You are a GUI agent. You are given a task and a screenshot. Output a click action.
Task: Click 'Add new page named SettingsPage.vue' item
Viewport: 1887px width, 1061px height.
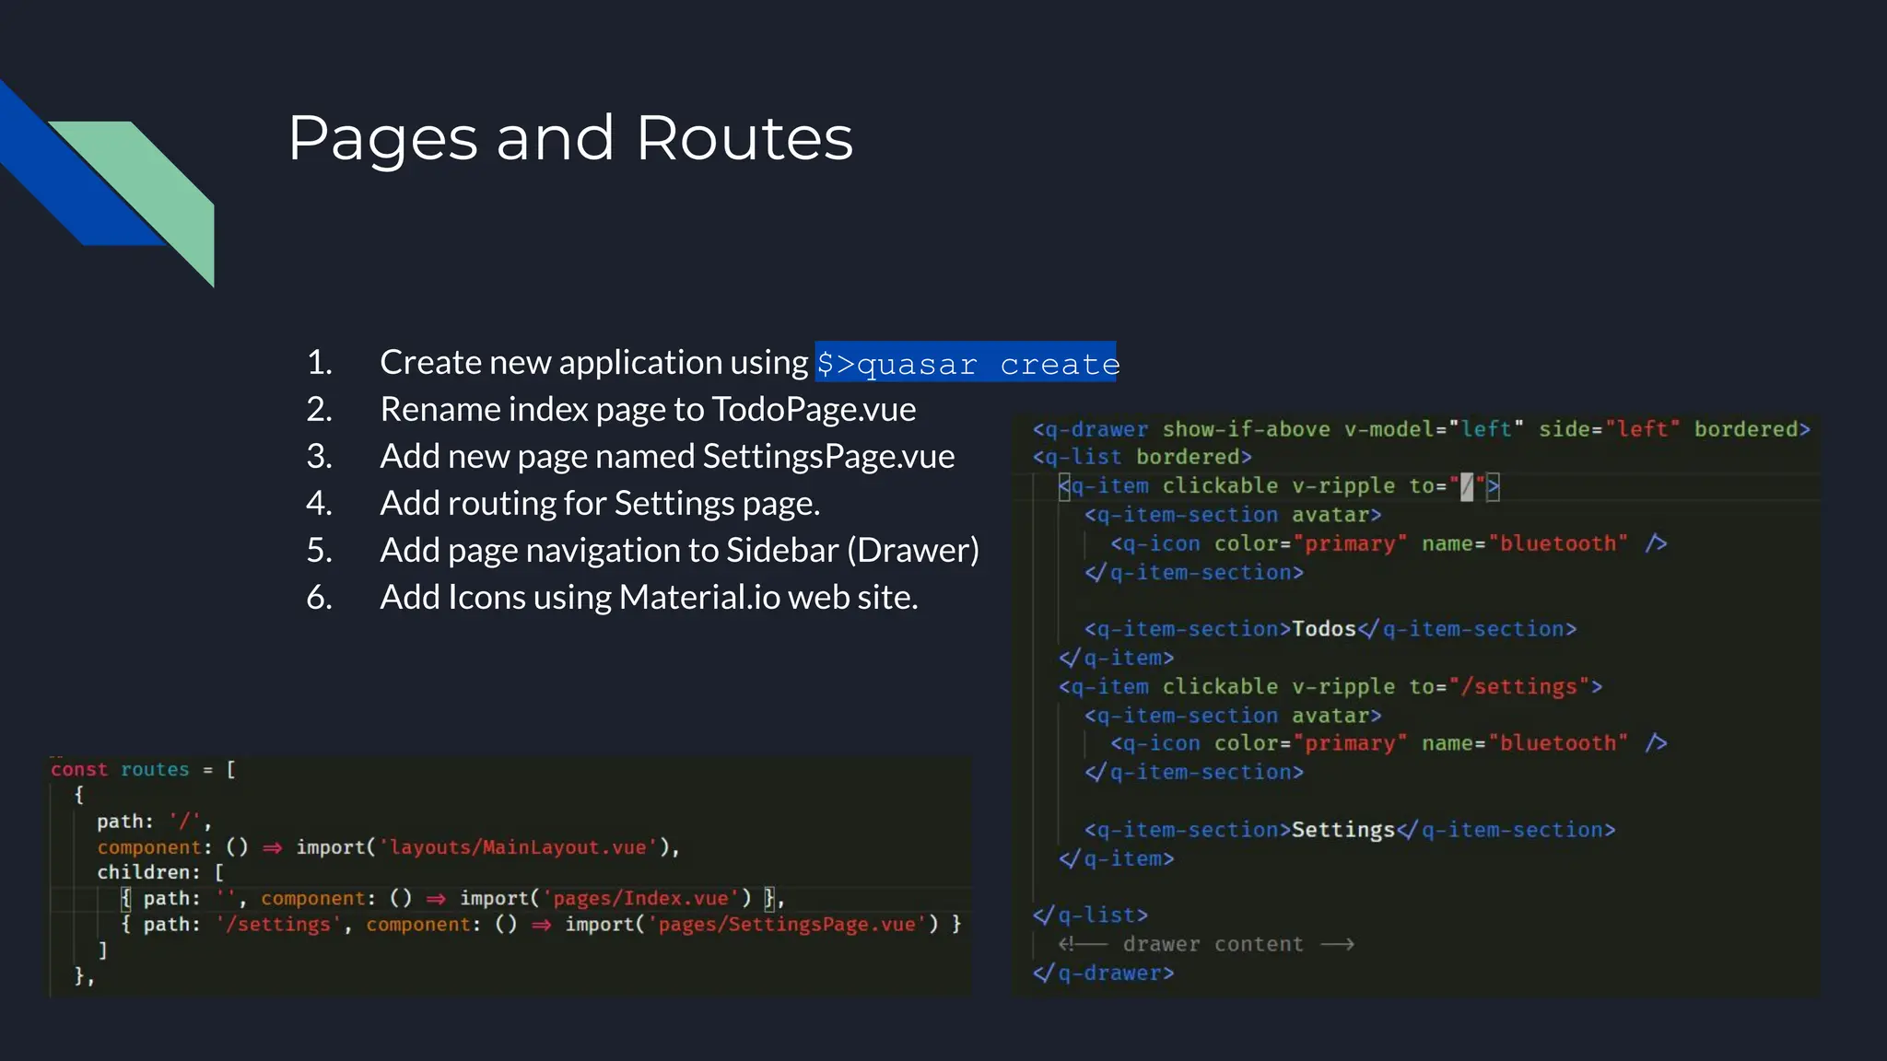[667, 456]
